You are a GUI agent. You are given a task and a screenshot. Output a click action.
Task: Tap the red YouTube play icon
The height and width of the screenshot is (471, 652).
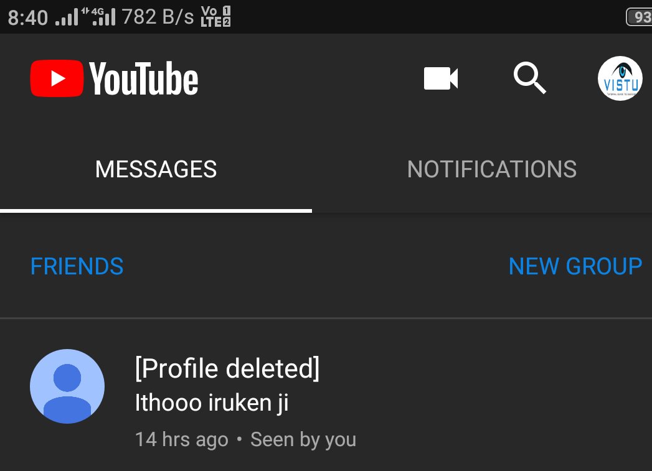(x=57, y=78)
